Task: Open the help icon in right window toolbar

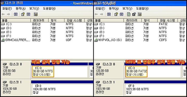Action: click(x=116, y=14)
